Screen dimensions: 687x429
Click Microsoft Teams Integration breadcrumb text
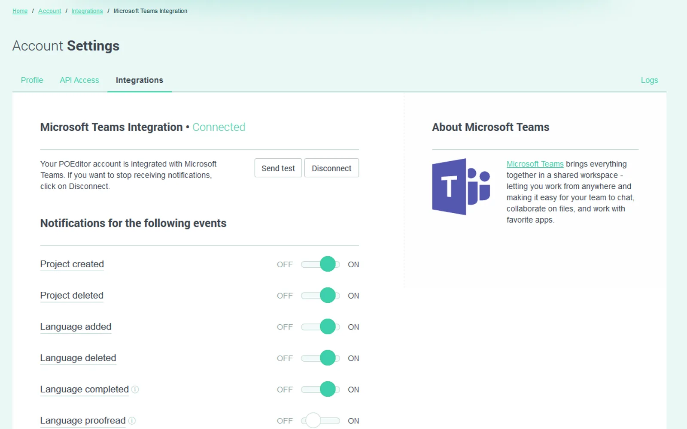click(x=150, y=11)
